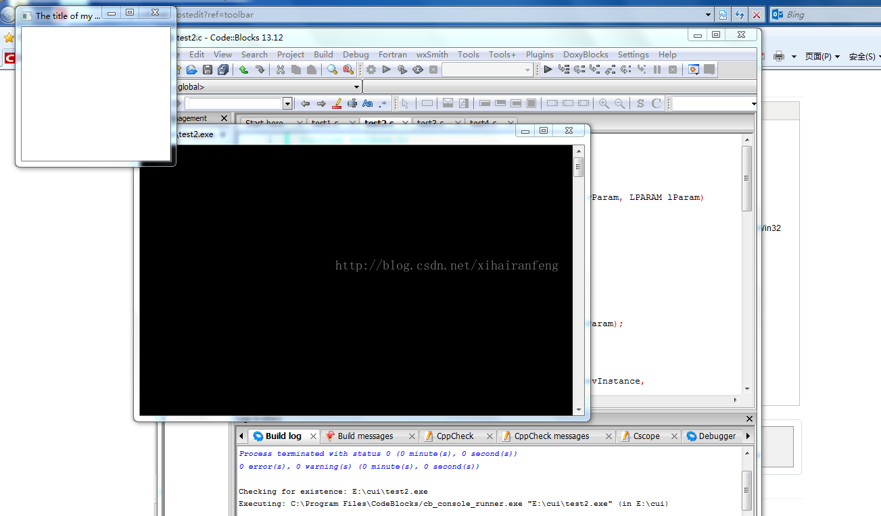881x516 pixels.
Task: Open the 页面(P) dropdown in browser
Action: pos(822,57)
